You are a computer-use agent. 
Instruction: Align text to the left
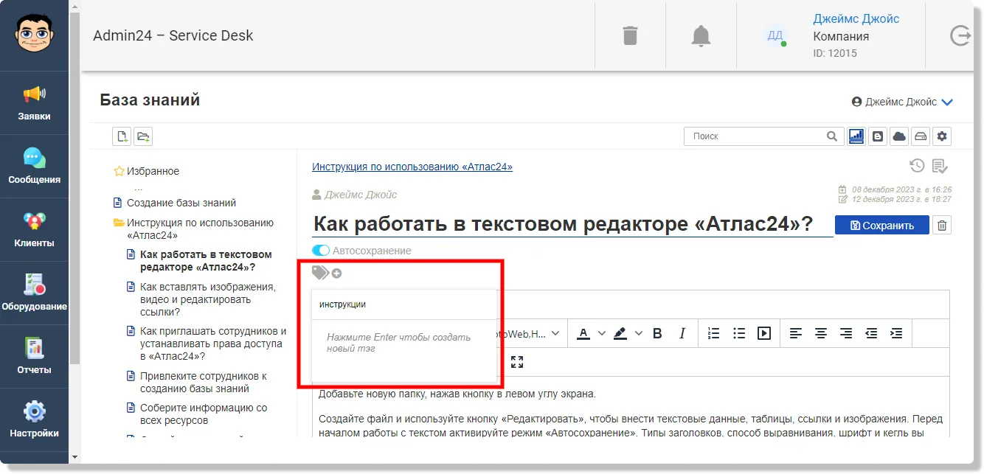(x=796, y=334)
